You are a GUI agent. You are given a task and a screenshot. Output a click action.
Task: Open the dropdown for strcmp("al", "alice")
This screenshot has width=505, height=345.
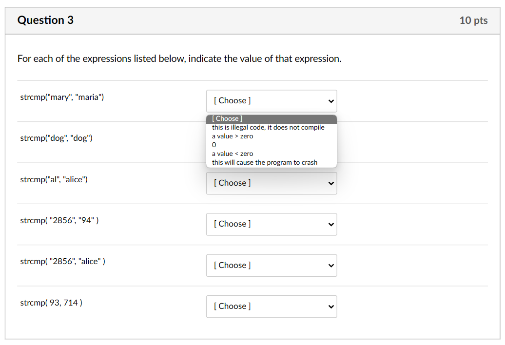tap(272, 183)
